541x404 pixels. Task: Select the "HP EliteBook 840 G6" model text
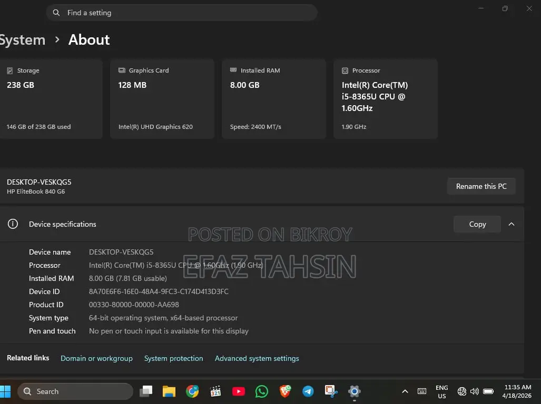36,191
